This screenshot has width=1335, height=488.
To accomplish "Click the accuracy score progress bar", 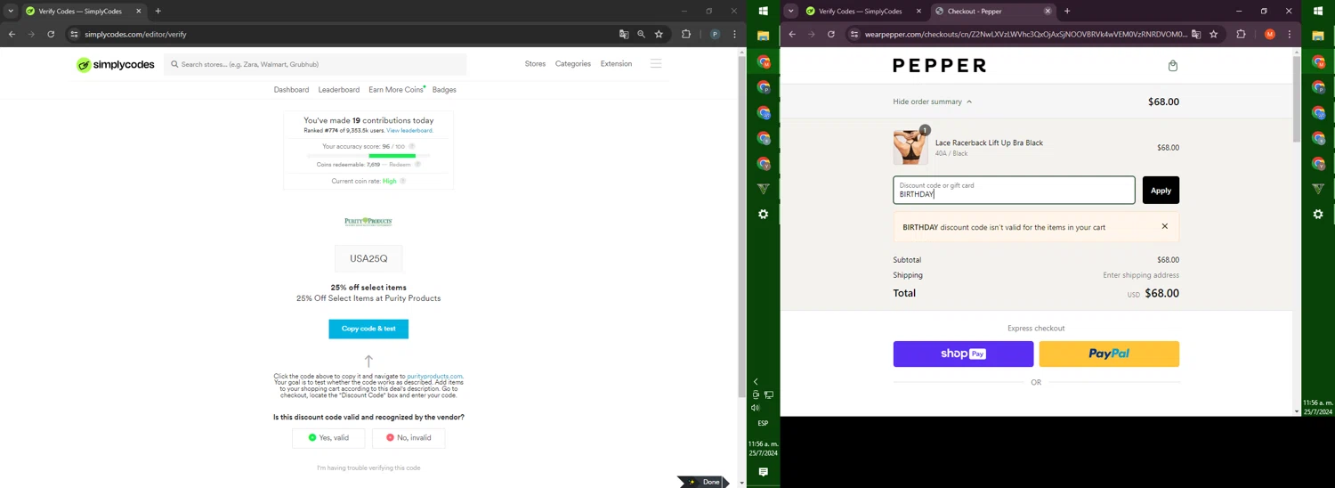I will [x=368, y=156].
